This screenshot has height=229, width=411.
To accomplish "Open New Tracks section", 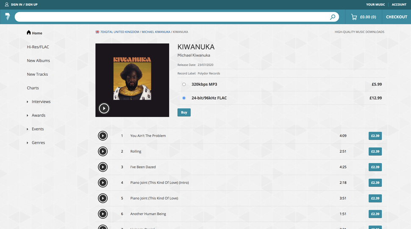I will coord(37,74).
